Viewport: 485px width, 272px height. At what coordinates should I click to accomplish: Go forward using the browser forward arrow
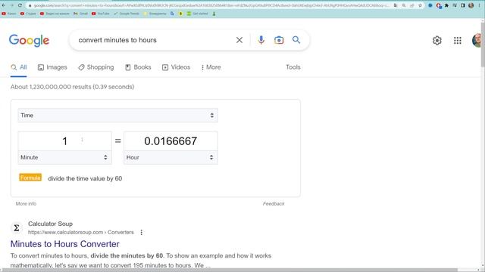click(12, 5)
